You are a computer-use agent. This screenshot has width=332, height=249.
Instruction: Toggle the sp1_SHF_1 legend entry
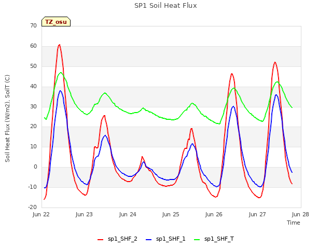coord(165,239)
